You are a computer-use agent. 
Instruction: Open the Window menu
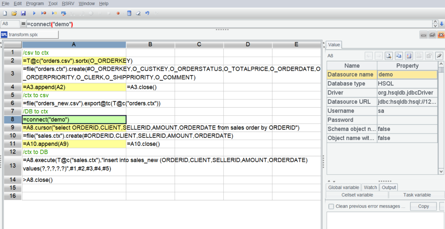[87, 4]
